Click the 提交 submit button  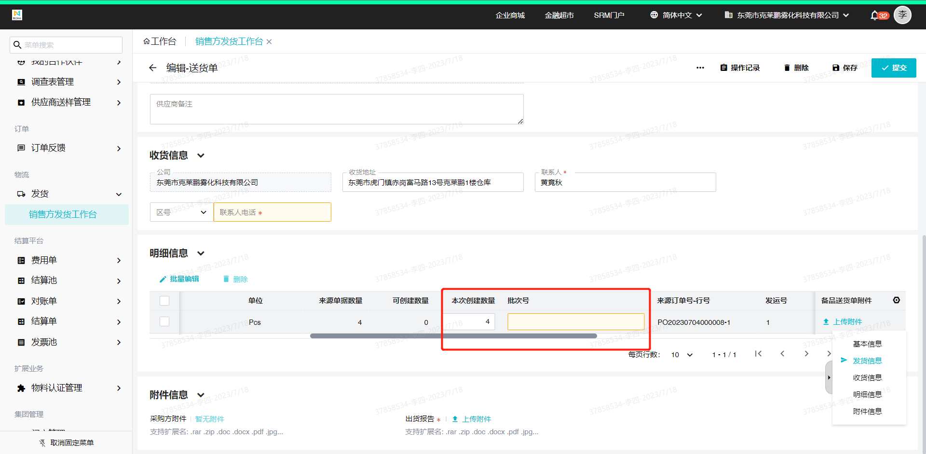coord(894,68)
